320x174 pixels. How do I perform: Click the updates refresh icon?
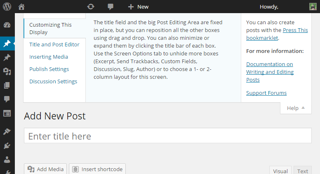91,7
